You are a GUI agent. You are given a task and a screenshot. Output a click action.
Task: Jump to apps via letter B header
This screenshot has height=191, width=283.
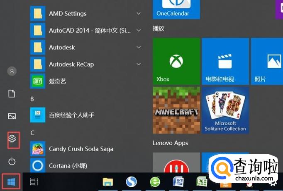tap(32, 99)
